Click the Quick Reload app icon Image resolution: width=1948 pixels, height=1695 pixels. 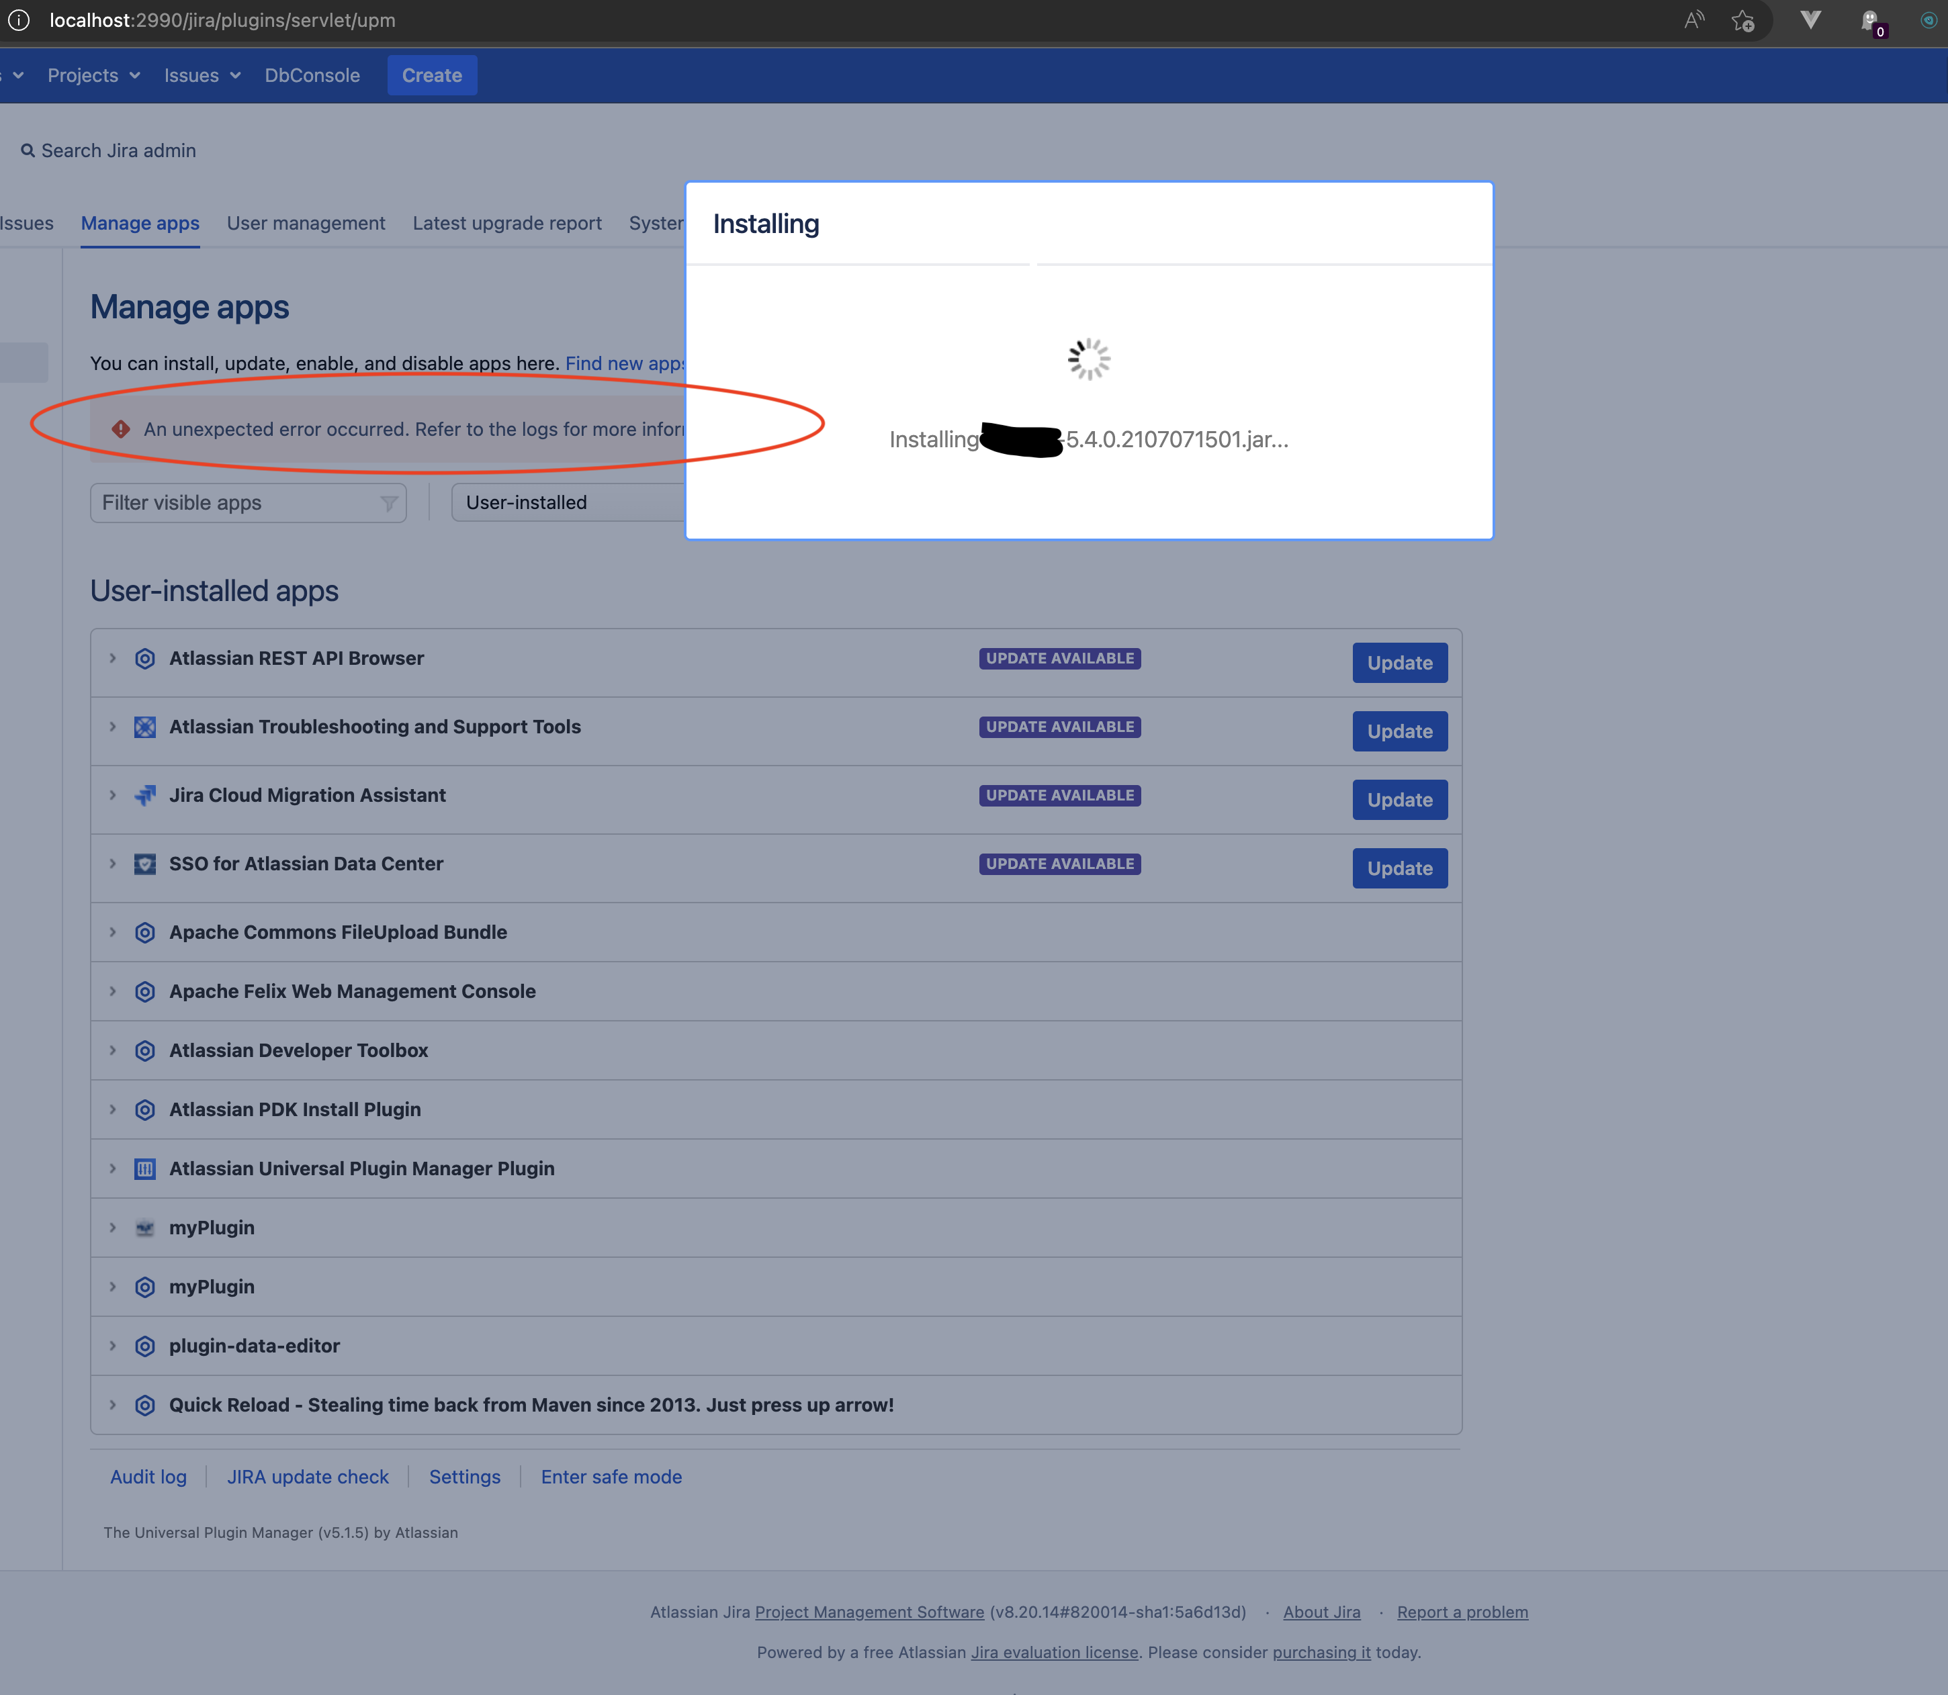tap(144, 1406)
